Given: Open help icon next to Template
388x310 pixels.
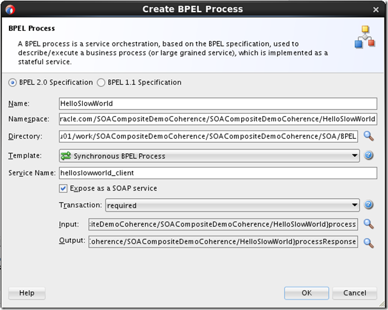Looking at the screenshot, I should point(369,156).
